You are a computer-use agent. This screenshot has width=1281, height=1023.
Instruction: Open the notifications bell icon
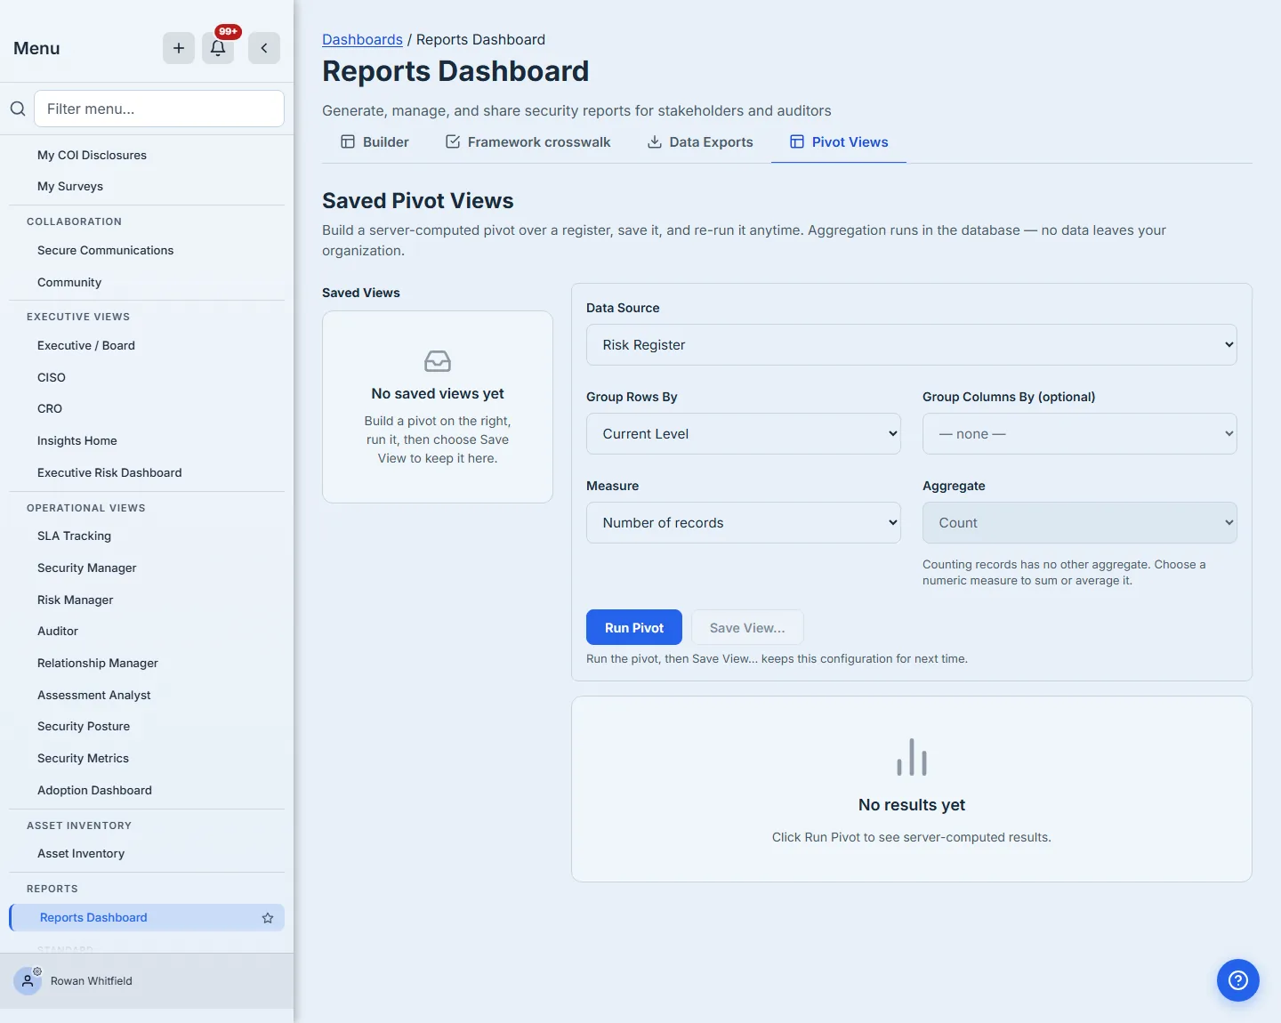pyautogui.click(x=218, y=48)
